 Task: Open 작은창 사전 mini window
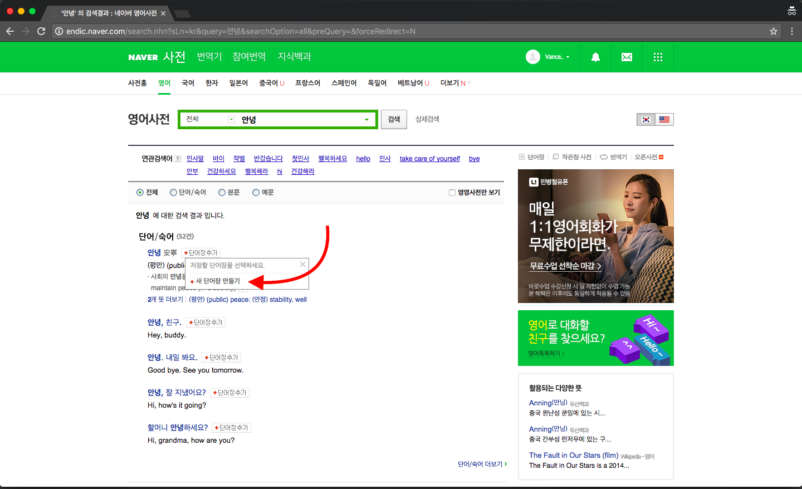(x=573, y=157)
